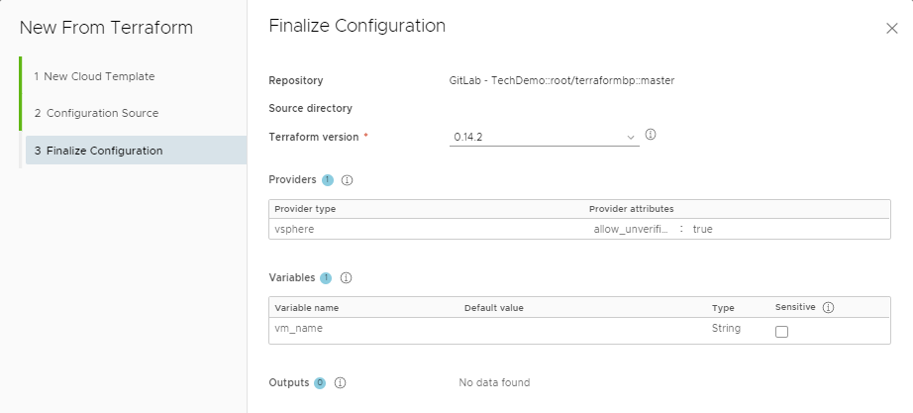Click the info icon next to Variables
This screenshot has height=413, width=913.
point(346,278)
